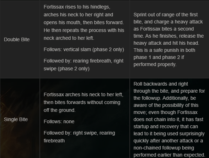Viewport: 209px width, 158px height.
Task: Click the phrase 'performed properly.'
Action: click(155, 64)
